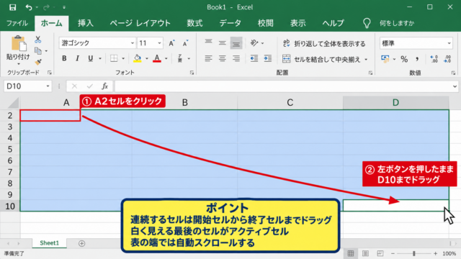Open the paste options arrow under 貼り付け
The image size is (461, 259).
tap(18, 64)
